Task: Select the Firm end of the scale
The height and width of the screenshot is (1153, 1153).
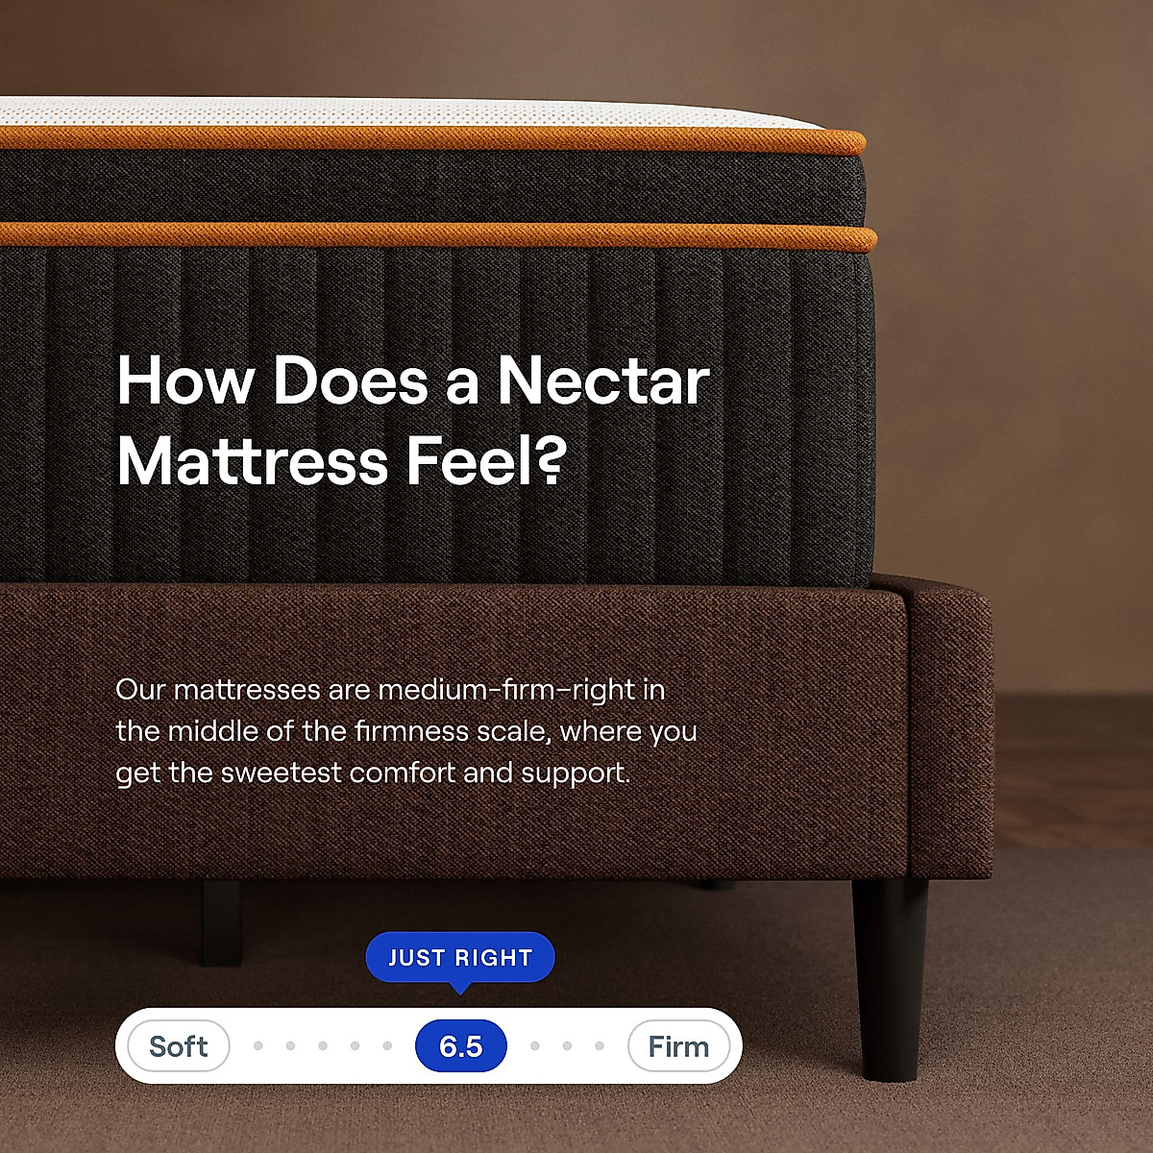Action: click(678, 1045)
